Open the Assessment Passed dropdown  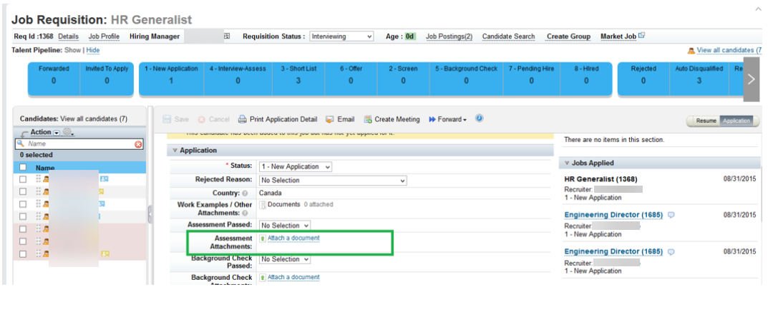tap(285, 226)
